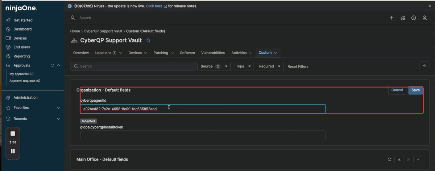Pause the screen recording
This screenshot has height=171, width=435.
(x=13, y=151)
